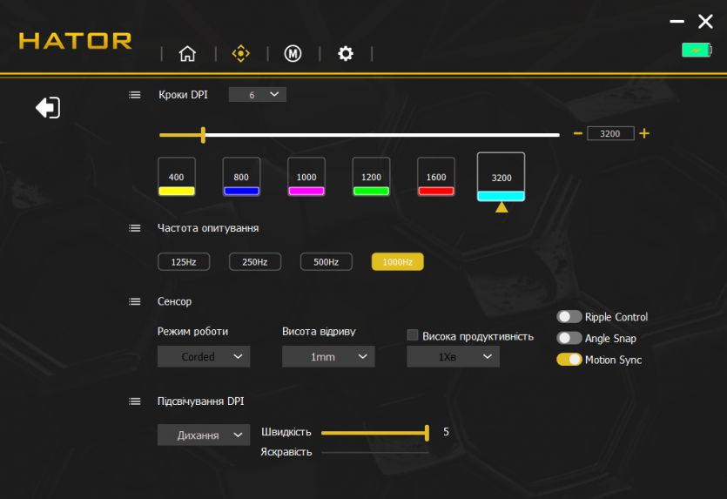The height and width of the screenshot is (499, 727).
Task: Select the 125Hz polling rate
Action: [x=184, y=262]
